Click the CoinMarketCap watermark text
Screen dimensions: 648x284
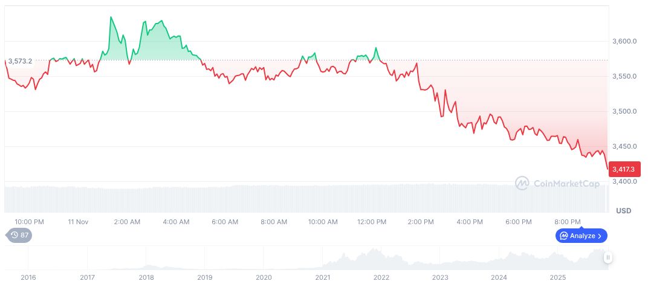tap(566, 183)
